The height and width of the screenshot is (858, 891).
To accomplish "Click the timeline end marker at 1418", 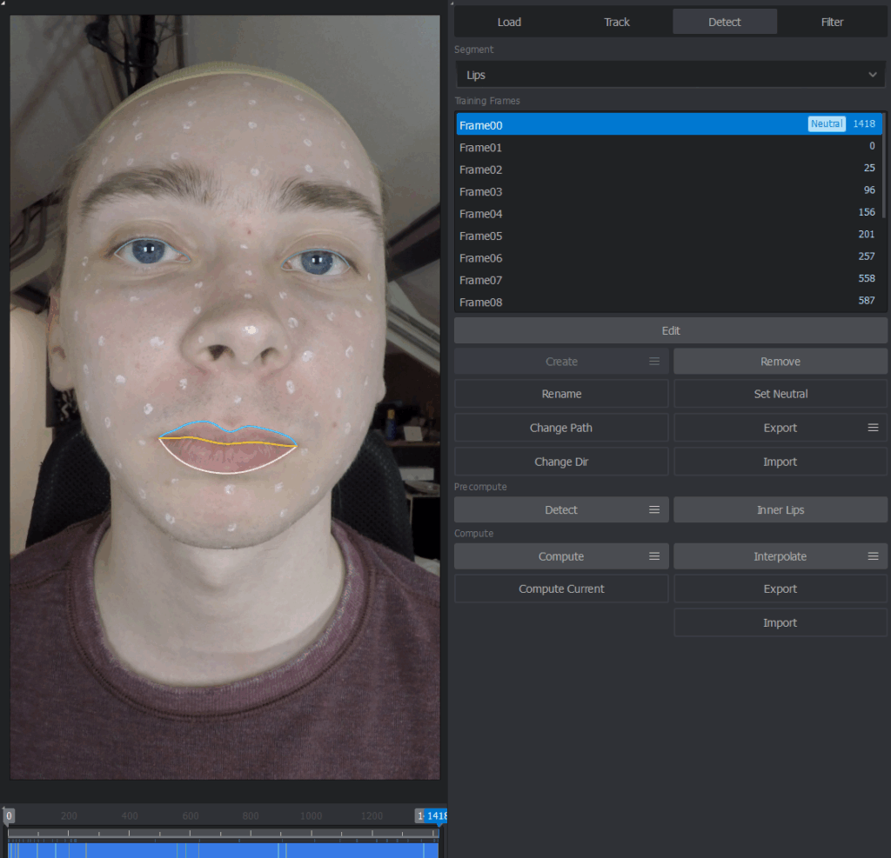I will click(x=436, y=816).
